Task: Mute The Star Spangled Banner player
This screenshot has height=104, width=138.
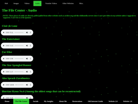Action: (27, 72)
